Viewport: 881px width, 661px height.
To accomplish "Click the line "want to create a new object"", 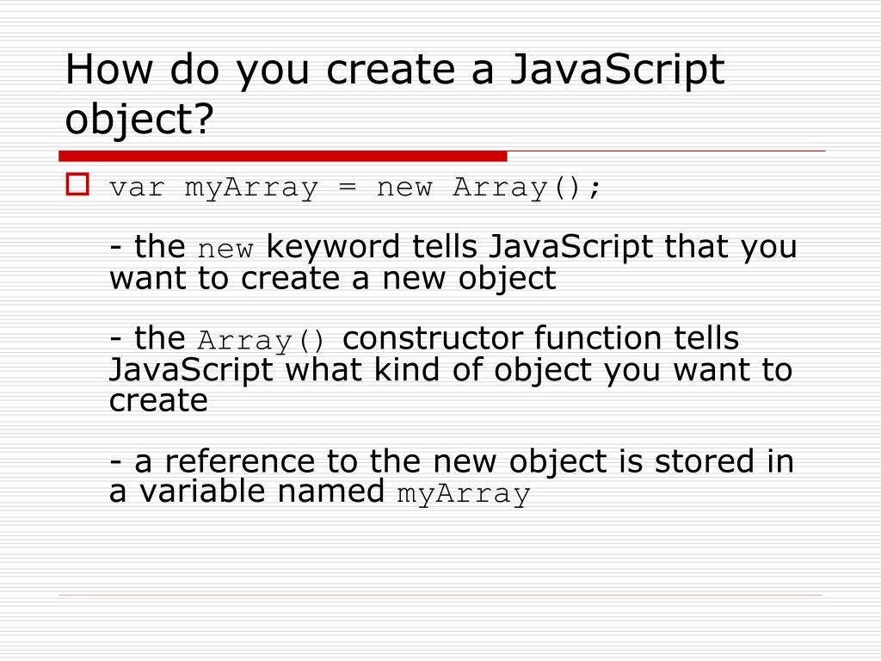I will 332,278.
